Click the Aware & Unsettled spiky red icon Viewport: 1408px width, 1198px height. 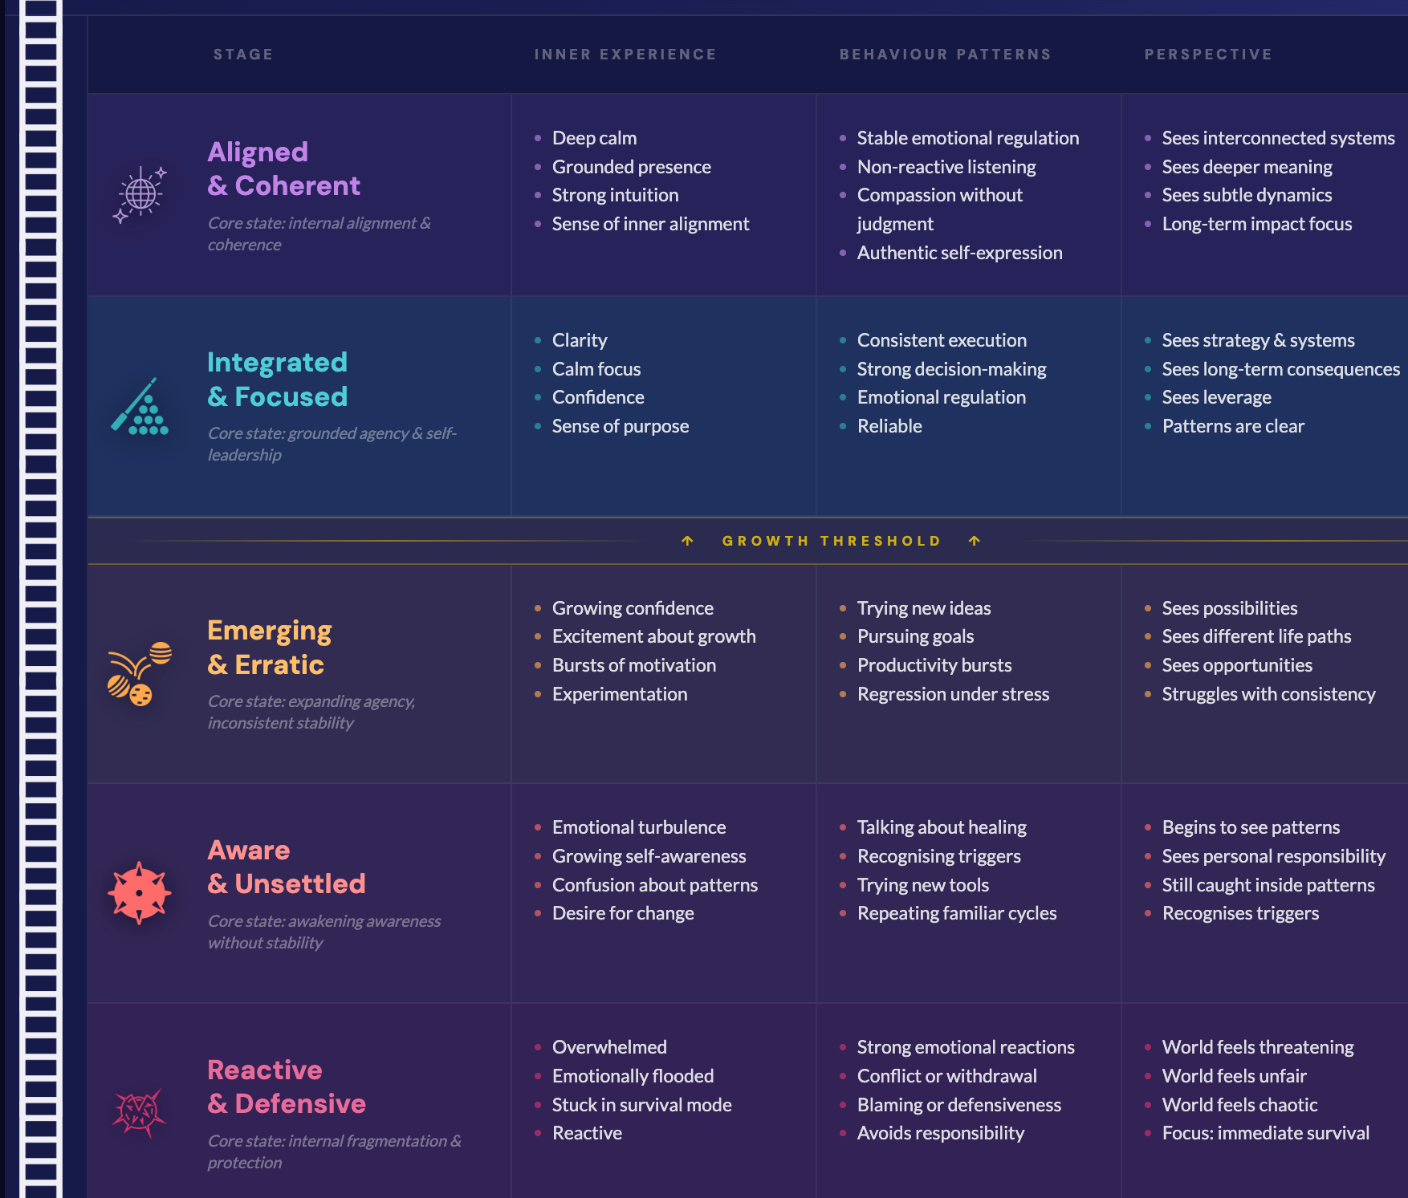(x=140, y=893)
